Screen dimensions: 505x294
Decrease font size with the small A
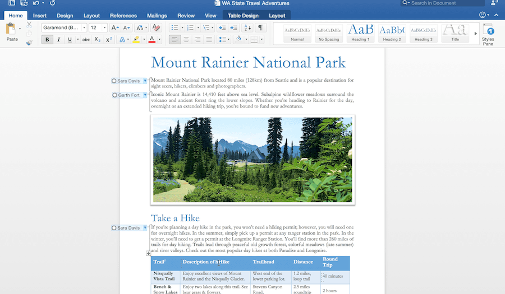click(x=127, y=27)
